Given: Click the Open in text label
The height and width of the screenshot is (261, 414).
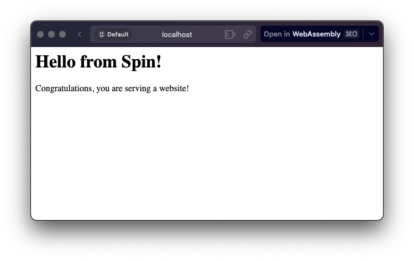Looking at the screenshot, I should click(277, 34).
